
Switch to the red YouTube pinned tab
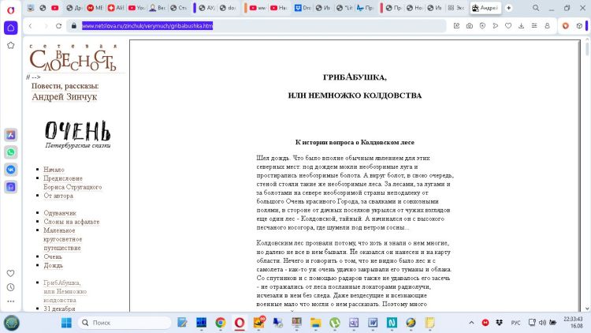click(x=55, y=8)
